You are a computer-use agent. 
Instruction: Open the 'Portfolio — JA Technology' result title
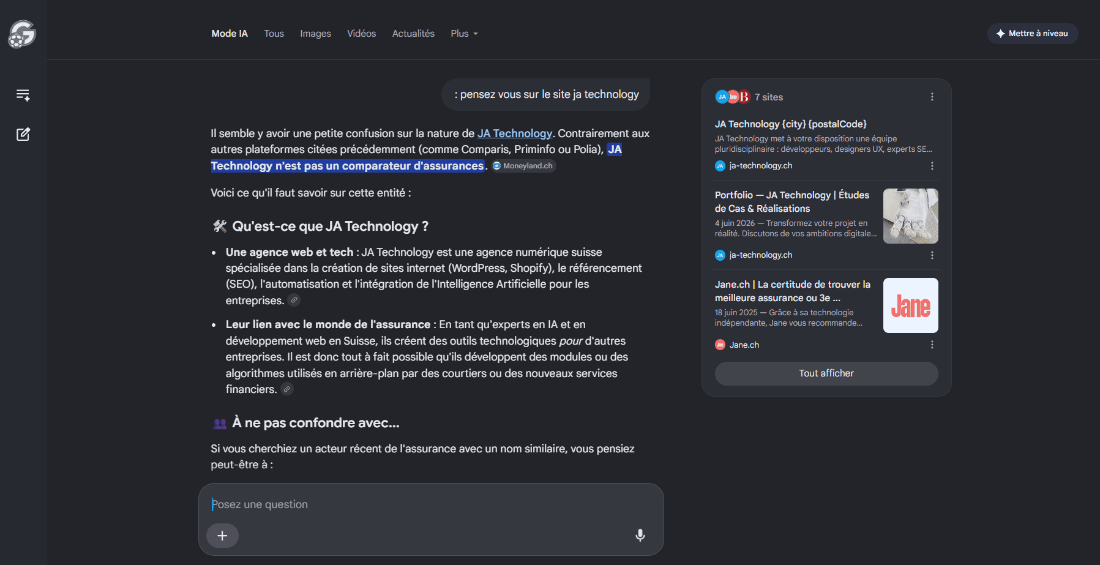792,202
